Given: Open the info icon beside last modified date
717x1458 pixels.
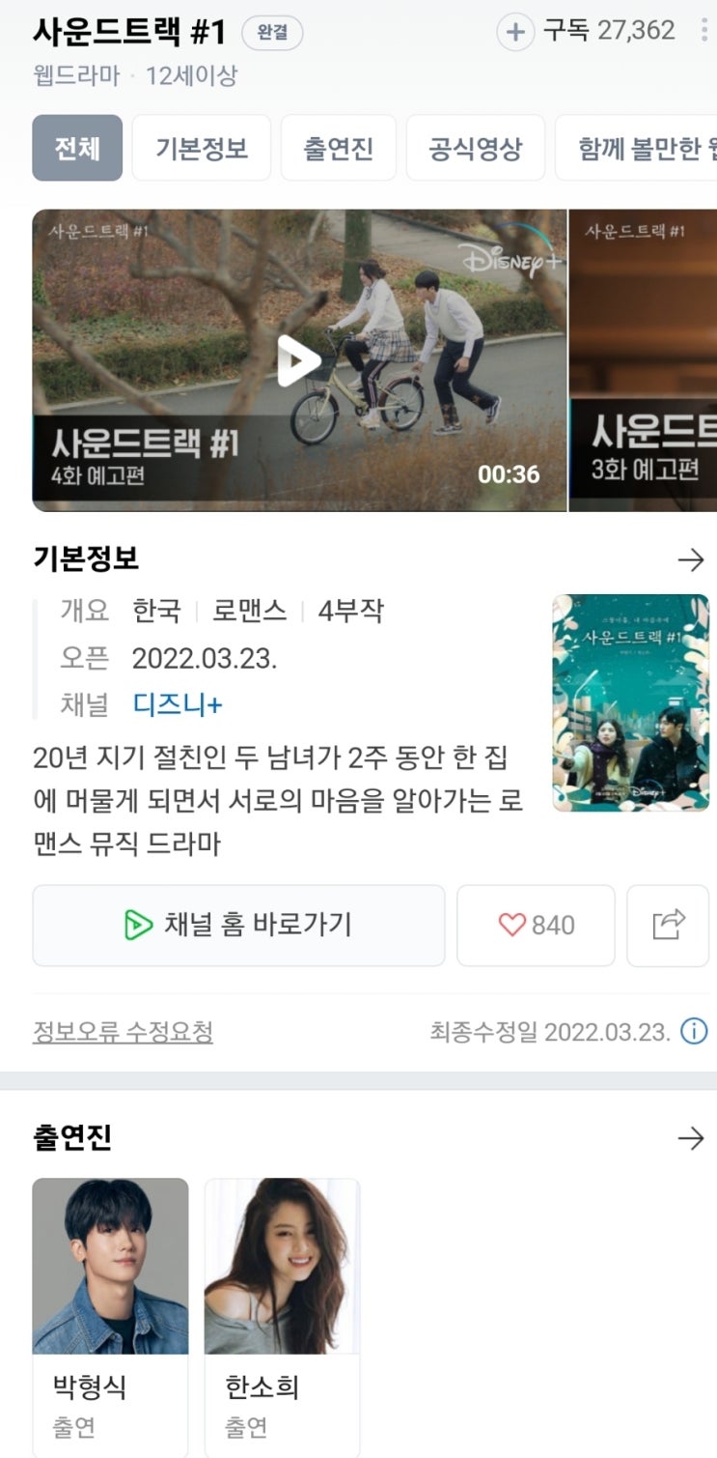Looking at the screenshot, I should click(694, 1032).
